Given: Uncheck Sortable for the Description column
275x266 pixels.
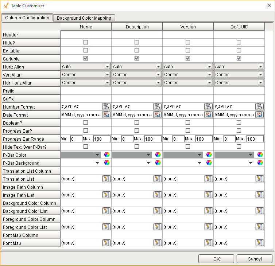Looking at the screenshot, I should point(137,59).
